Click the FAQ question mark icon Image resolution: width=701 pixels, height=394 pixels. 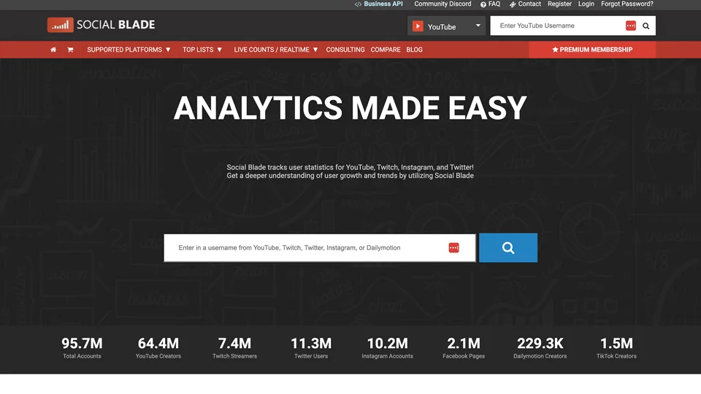click(483, 4)
